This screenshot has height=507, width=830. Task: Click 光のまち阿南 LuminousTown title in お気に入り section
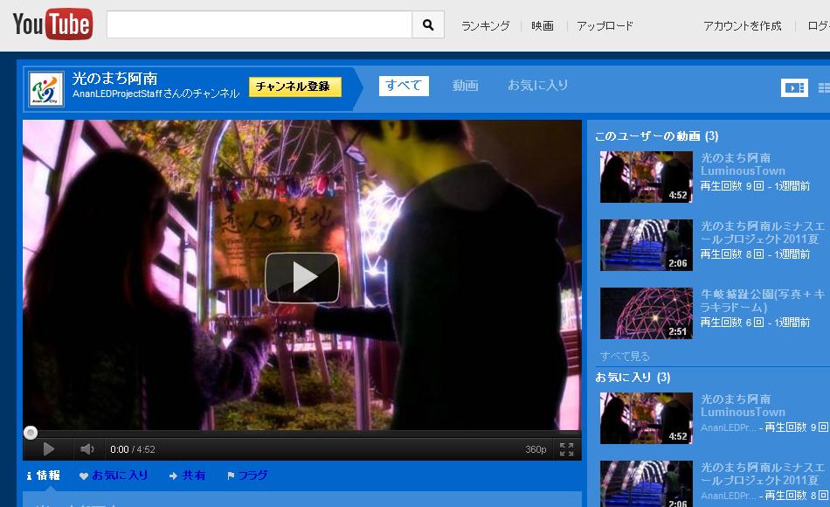pos(744,406)
